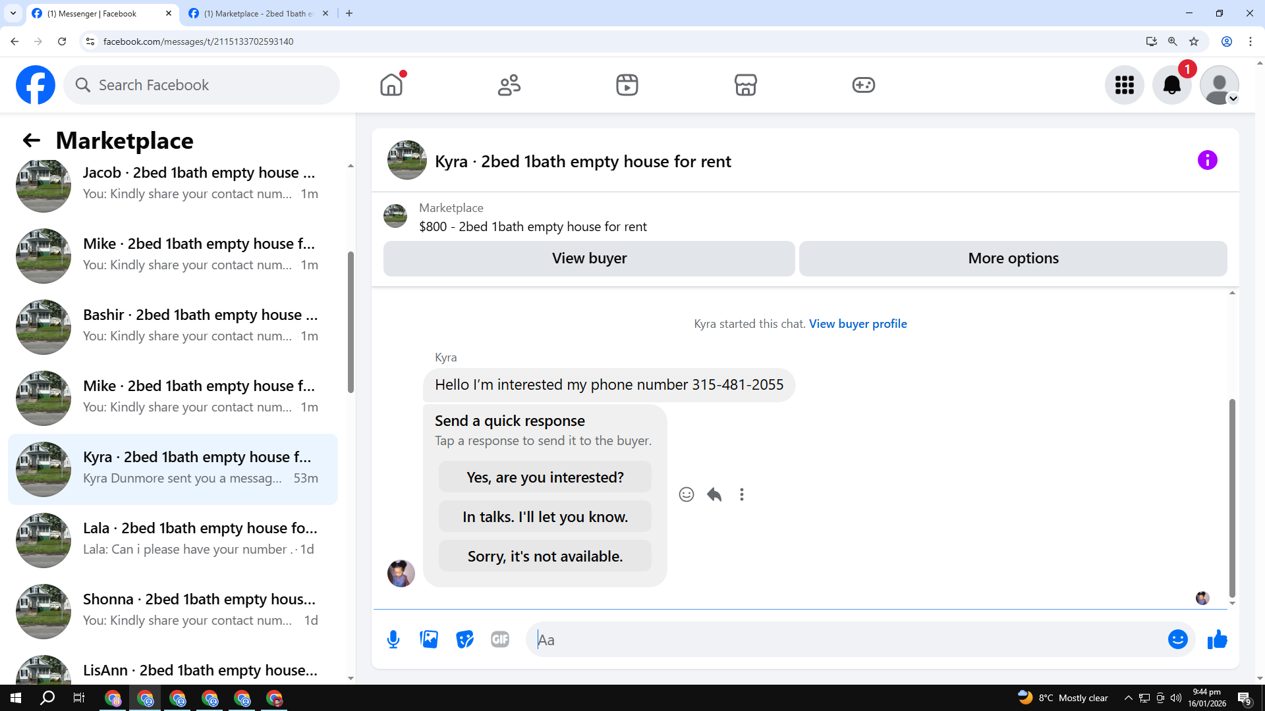Open the GIF picker

point(500,639)
